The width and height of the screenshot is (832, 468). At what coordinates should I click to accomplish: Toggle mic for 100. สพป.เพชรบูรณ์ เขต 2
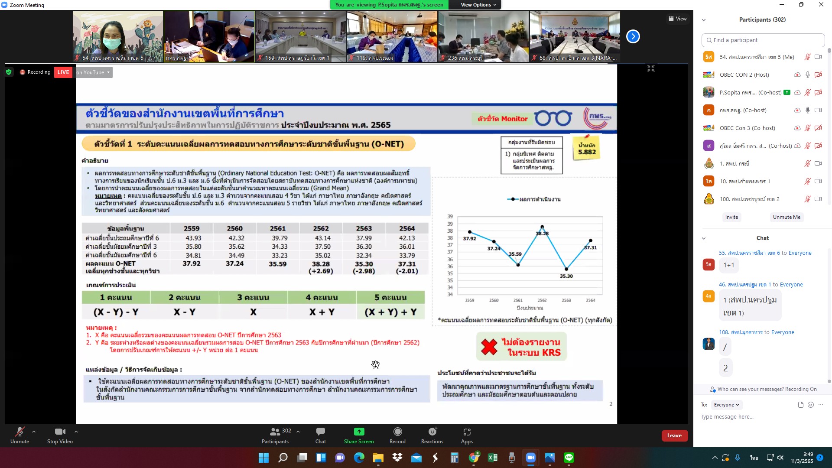click(808, 199)
